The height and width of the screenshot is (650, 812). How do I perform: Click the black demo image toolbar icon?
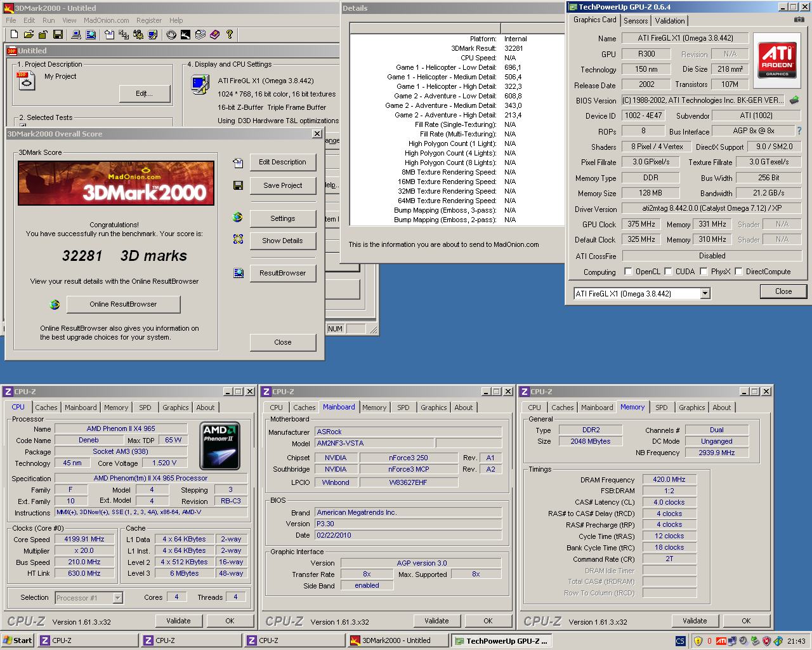click(x=185, y=34)
